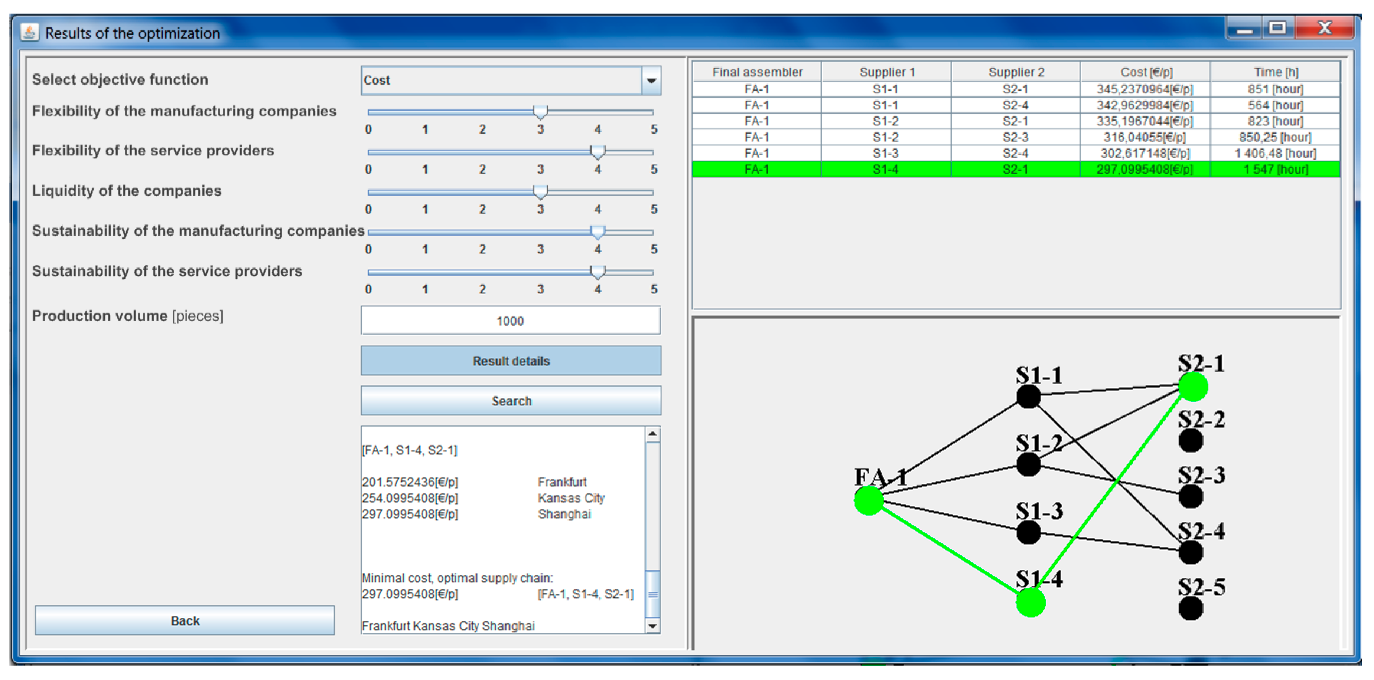Click the Java icon in title bar
This screenshot has height=680, width=1374.
(x=29, y=33)
